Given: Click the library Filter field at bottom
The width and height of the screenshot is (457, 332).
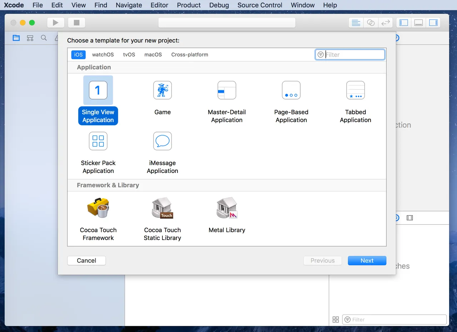Looking at the screenshot, I should point(395,320).
